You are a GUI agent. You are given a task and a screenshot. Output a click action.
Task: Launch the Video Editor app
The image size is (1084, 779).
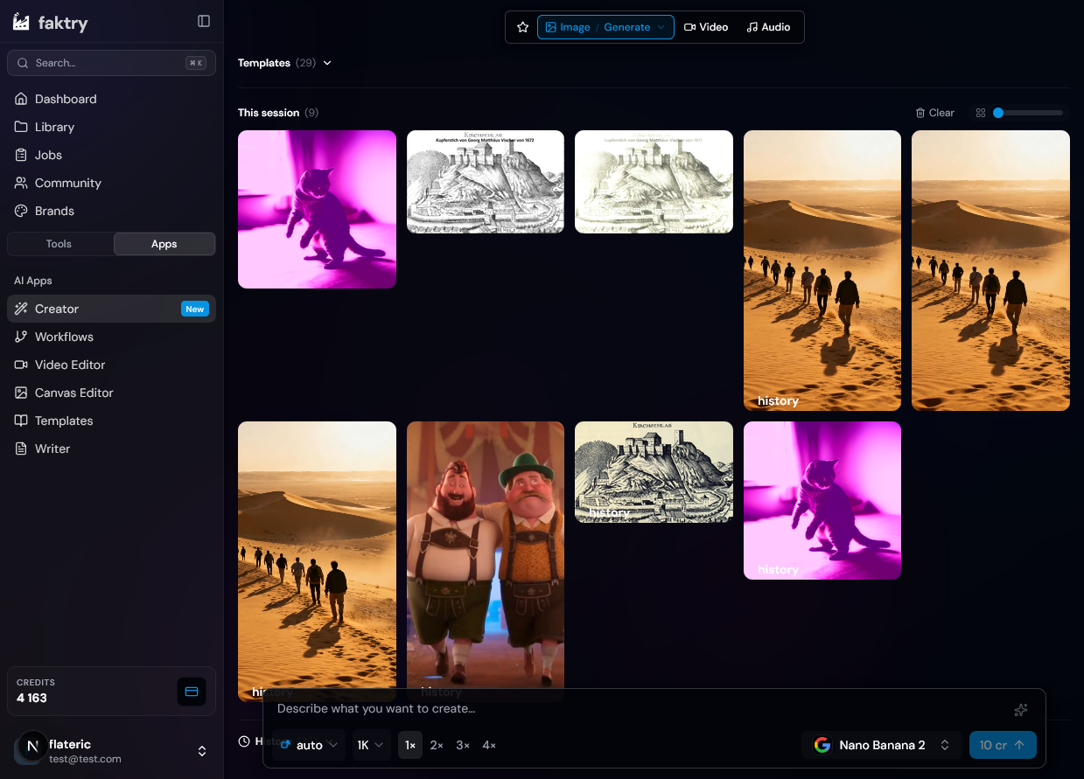coord(111,365)
